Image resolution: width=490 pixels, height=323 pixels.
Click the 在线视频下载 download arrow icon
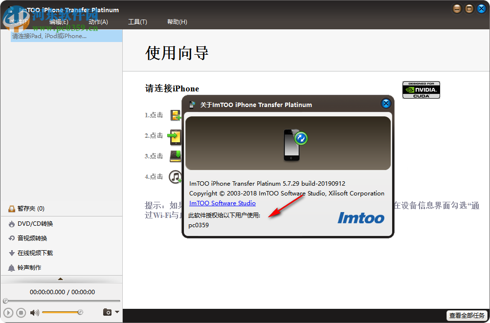click(x=12, y=253)
